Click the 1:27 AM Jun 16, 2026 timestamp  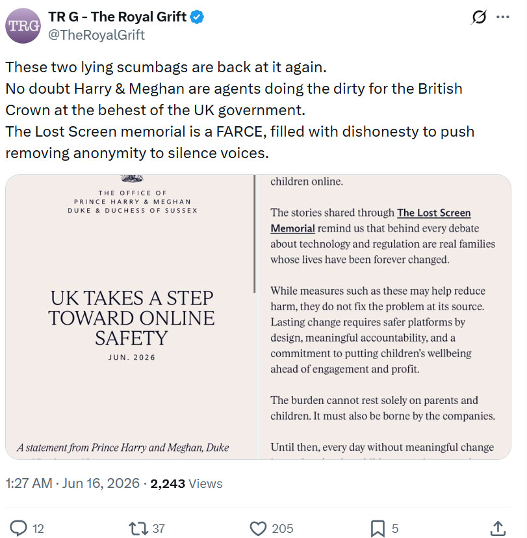click(73, 483)
